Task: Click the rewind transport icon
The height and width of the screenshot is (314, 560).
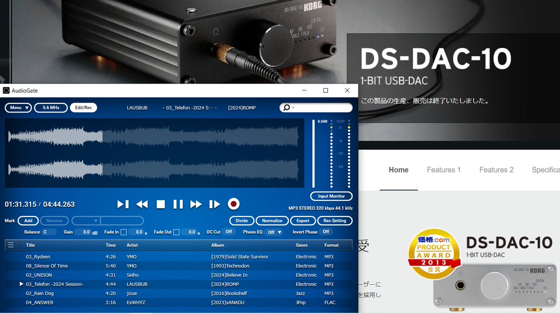Action: click(x=142, y=204)
